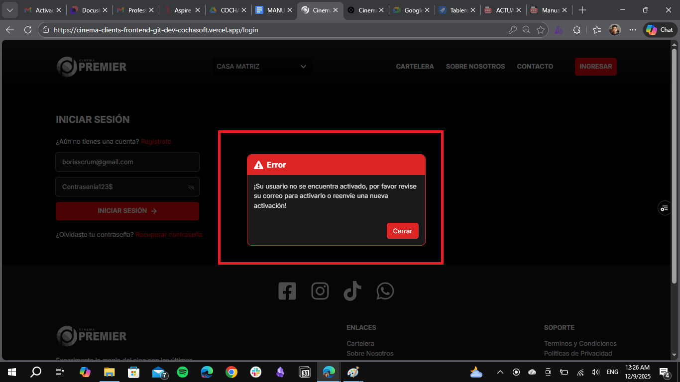Open the CASA MATRIZ branch selector
Viewport: 680px width, 382px height.
[x=261, y=66]
